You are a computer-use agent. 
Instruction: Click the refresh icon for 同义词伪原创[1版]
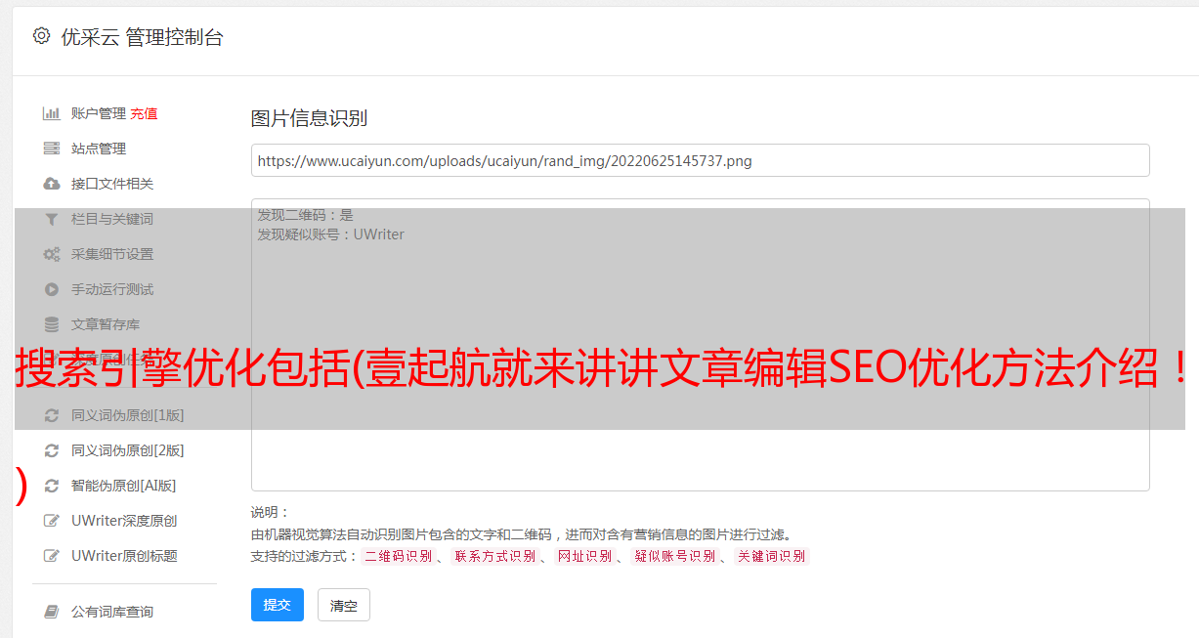click(x=52, y=415)
